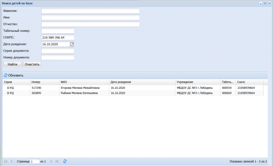Screen dimensions: 273x166
Task: Click the page number box in pagination
Action: click(x=35, y=161)
